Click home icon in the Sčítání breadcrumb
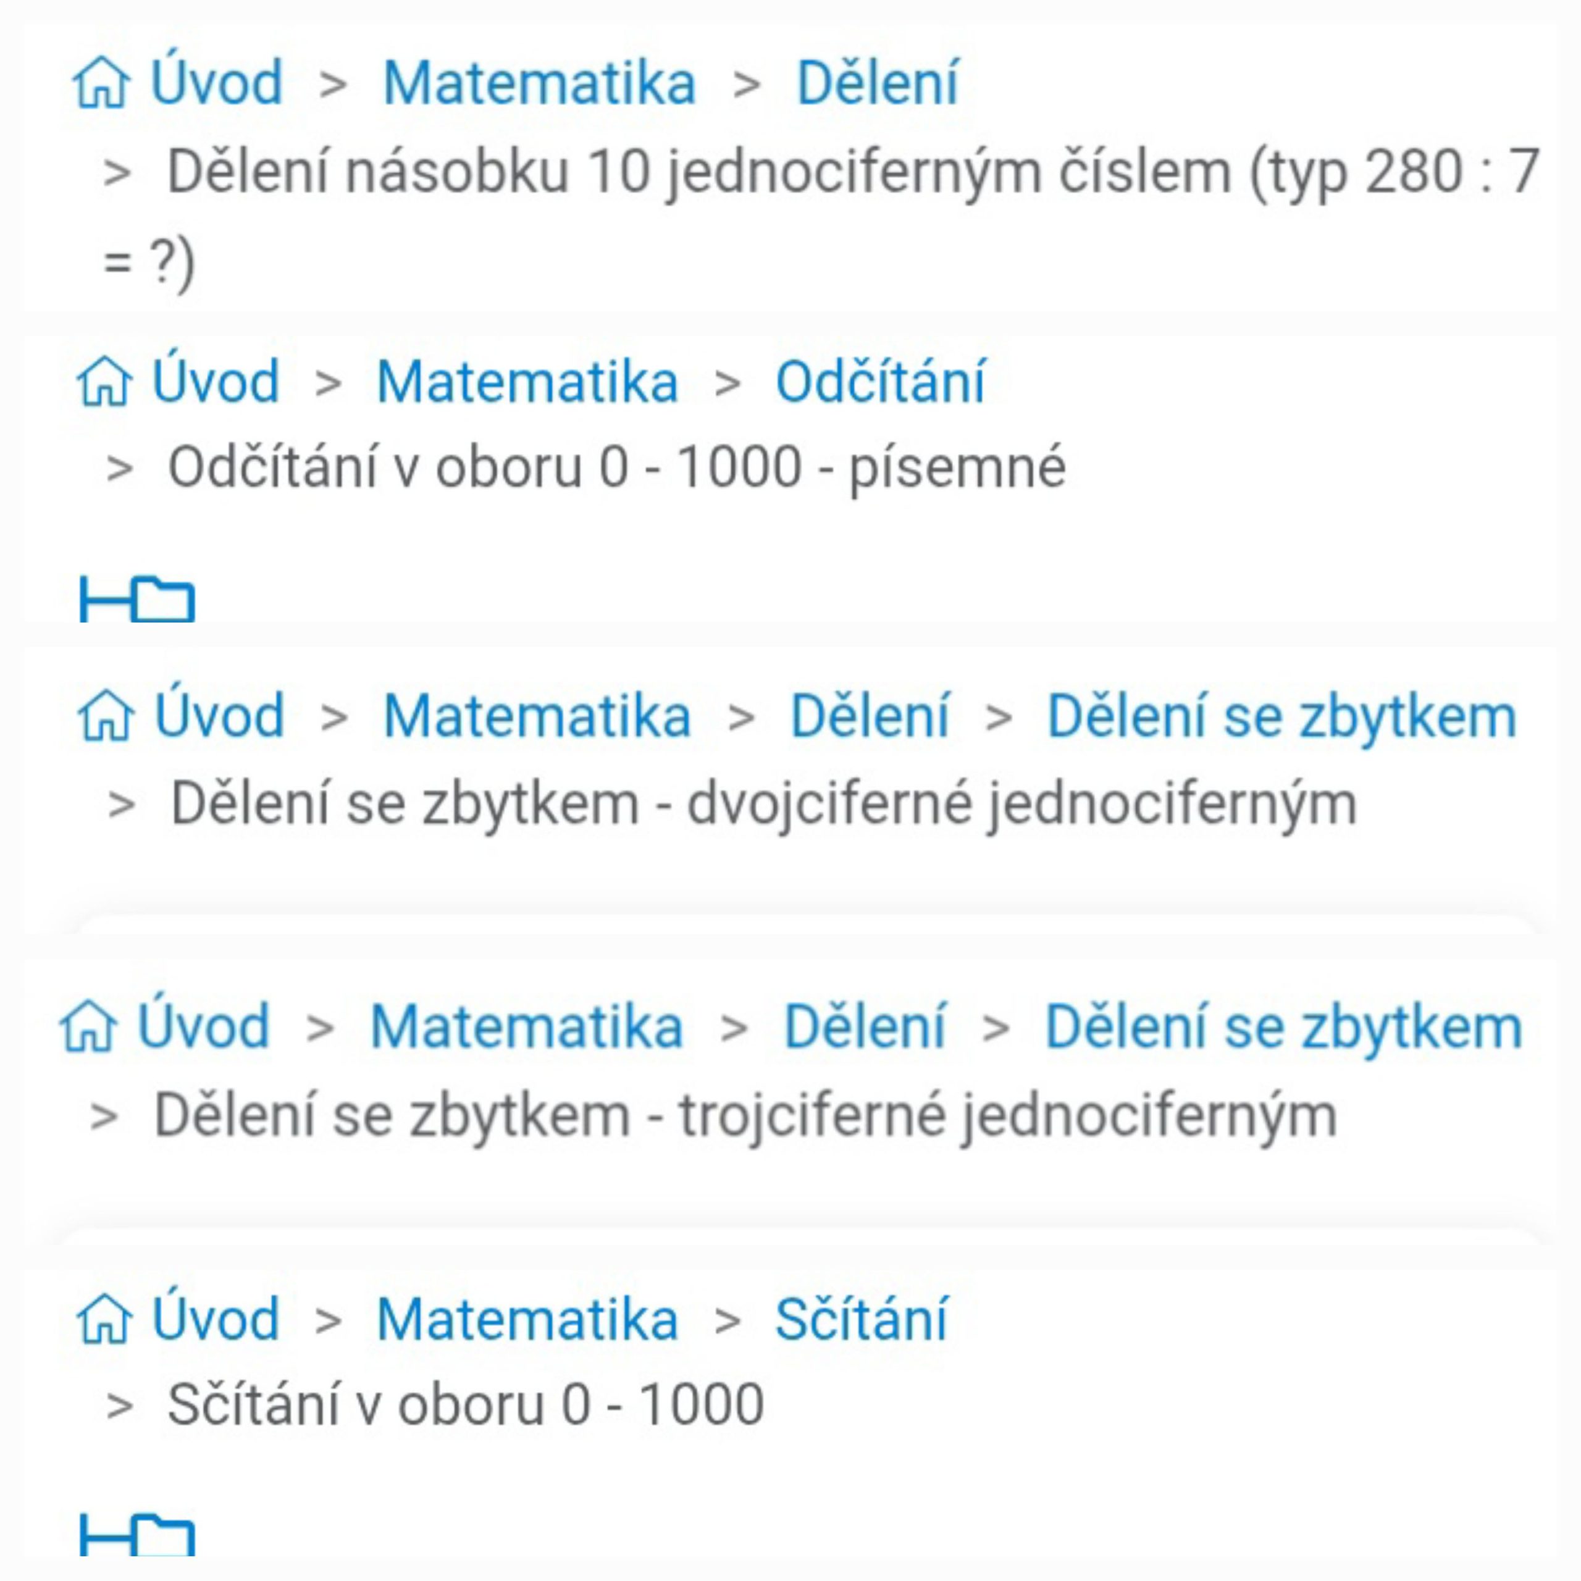Viewport: 1581px width, 1581px height. [x=104, y=1319]
